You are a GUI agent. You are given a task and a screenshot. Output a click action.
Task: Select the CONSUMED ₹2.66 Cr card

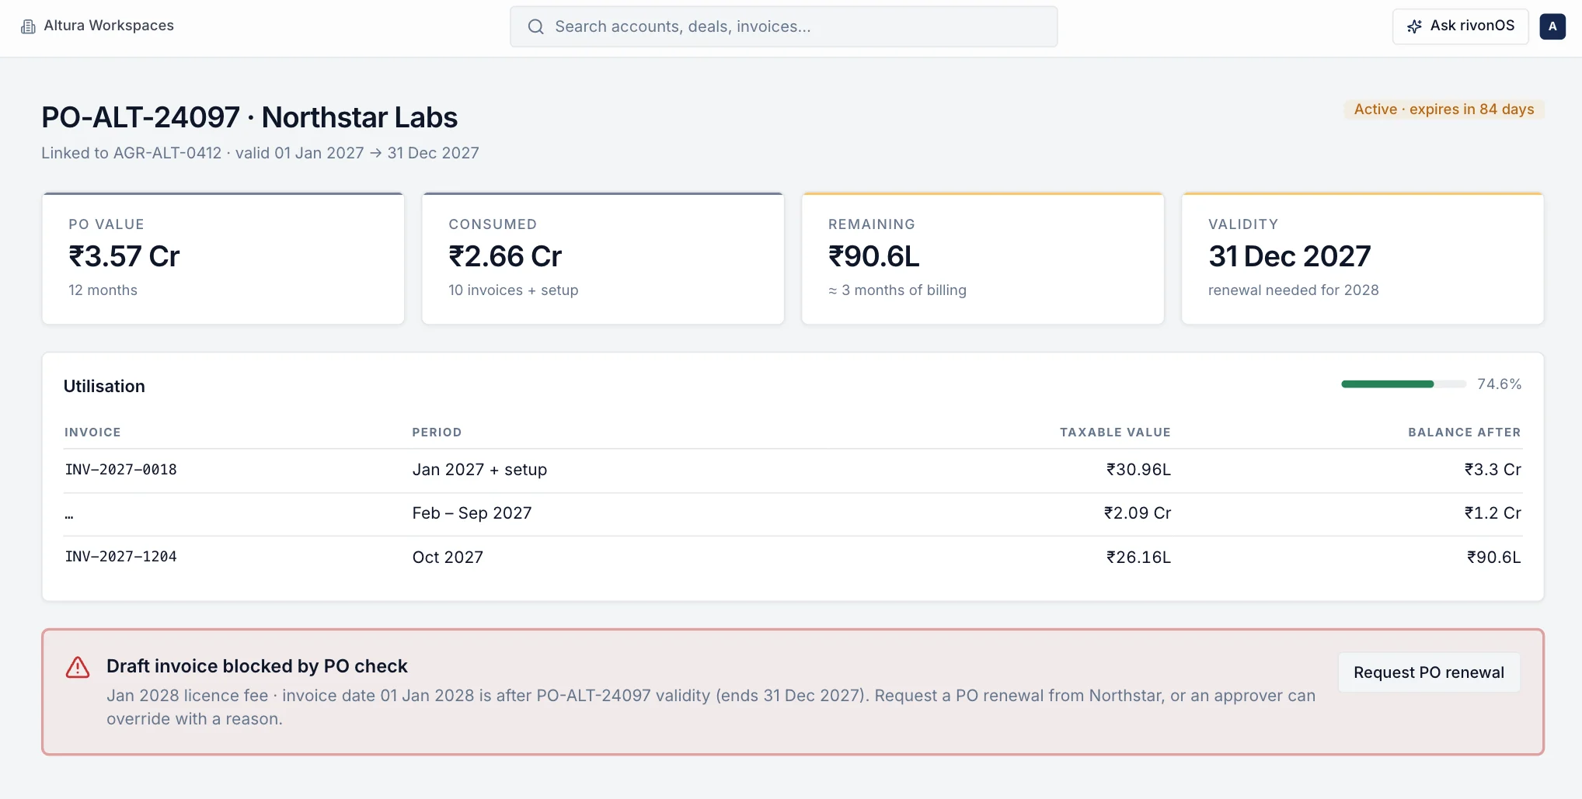click(603, 259)
